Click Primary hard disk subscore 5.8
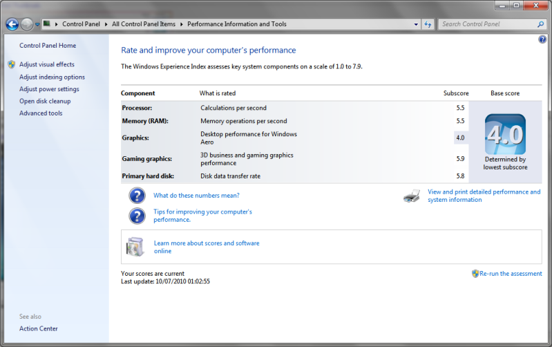Image resolution: width=552 pixels, height=347 pixels. pyautogui.click(x=461, y=176)
